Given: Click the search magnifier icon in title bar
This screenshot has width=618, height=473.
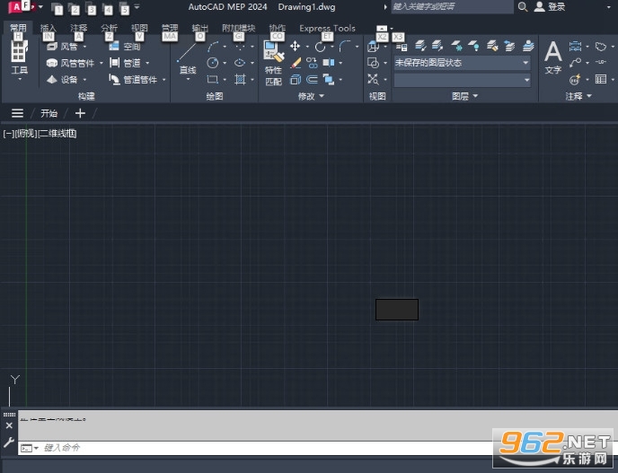Looking at the screenshot, I should (x=523, y=6).
